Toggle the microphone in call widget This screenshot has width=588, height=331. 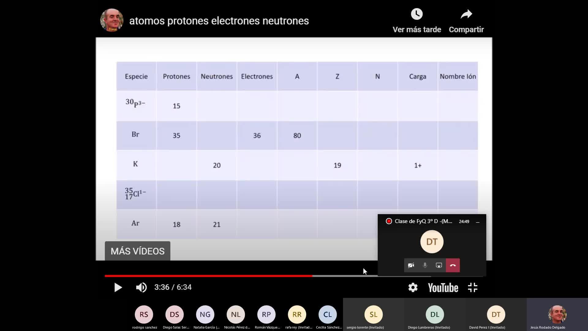pos(425,265)
